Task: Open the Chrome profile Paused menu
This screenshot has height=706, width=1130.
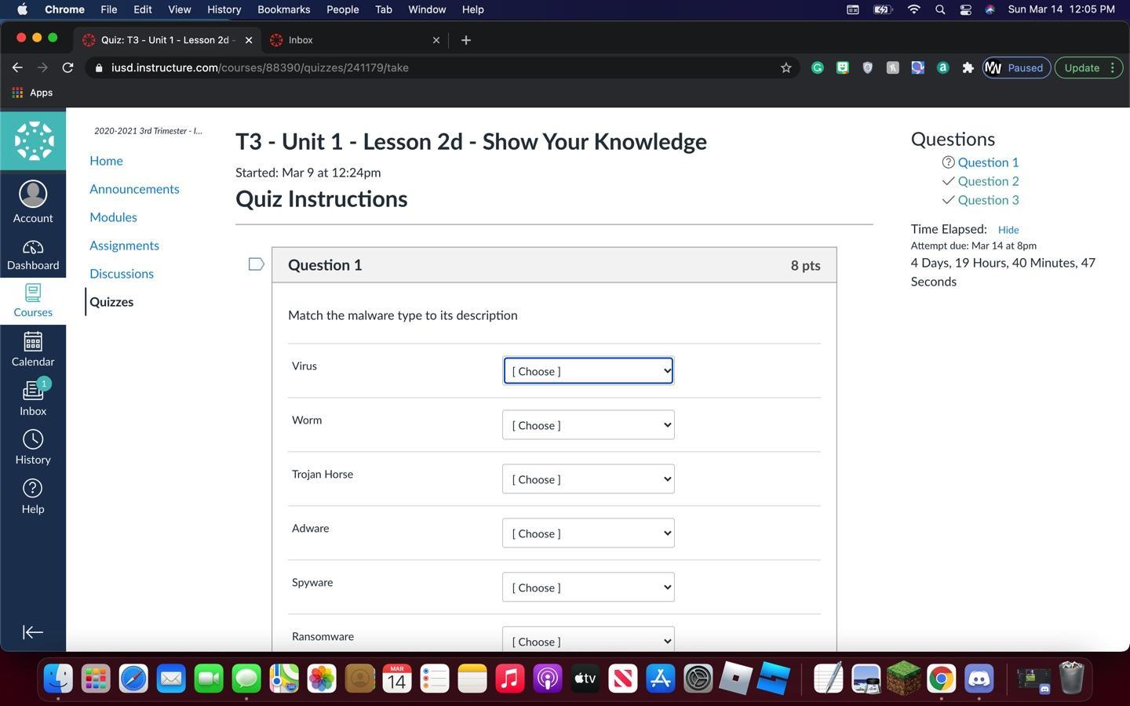Action: pos(1016,67)
